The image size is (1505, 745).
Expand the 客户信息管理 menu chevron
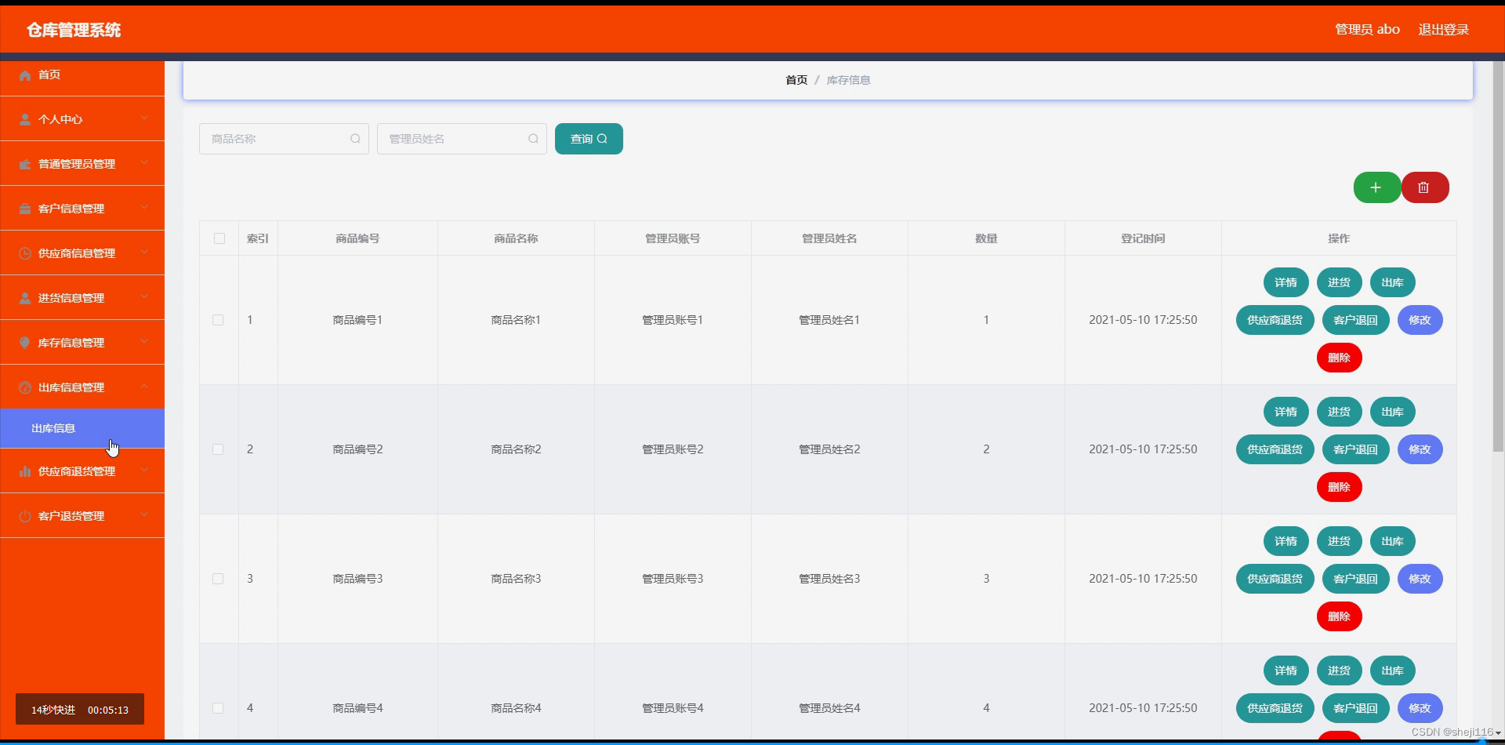[144, 208]
